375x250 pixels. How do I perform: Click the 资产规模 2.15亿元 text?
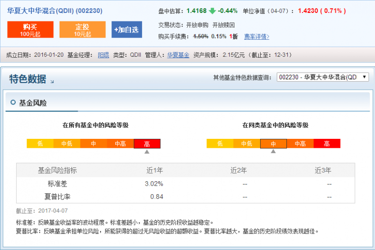(219, 55)
